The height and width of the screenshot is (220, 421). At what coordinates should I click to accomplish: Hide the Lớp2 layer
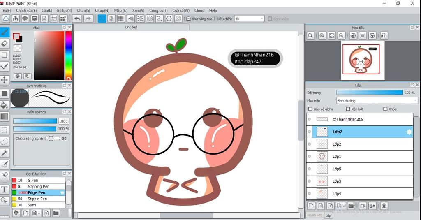309,144
